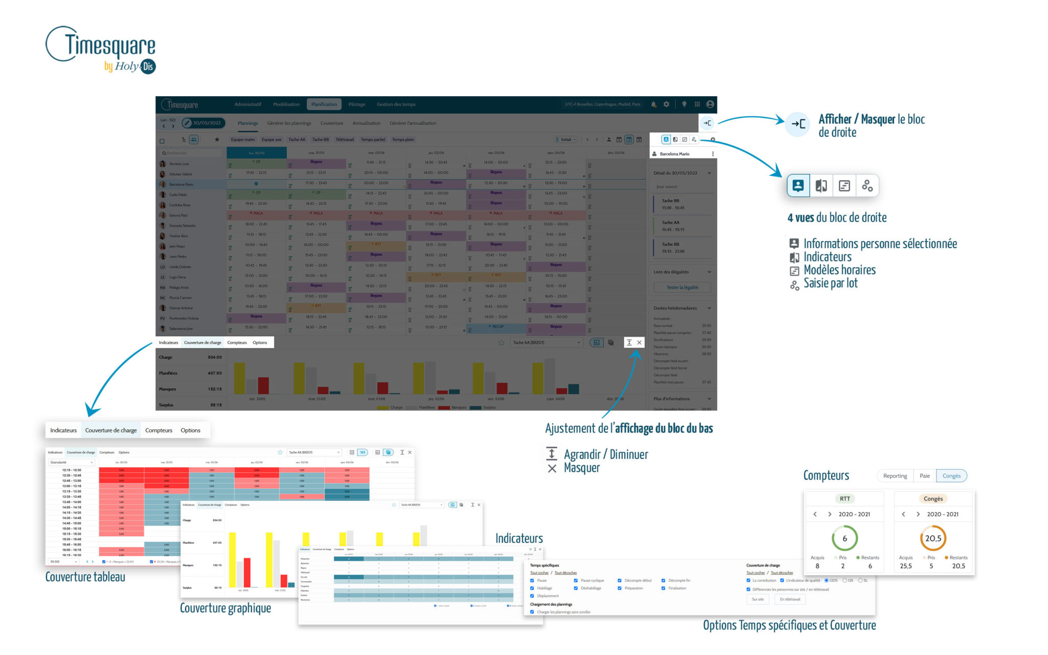The width and height of the screenshot is (1048, 655).
Task: Go to previous year in RTT card
Action: [x=815, y=514]
